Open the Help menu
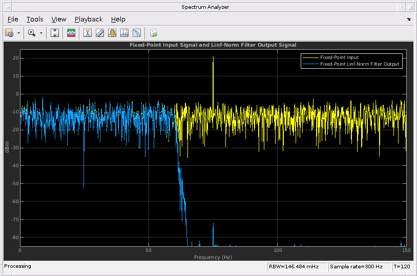 point(118,19)
